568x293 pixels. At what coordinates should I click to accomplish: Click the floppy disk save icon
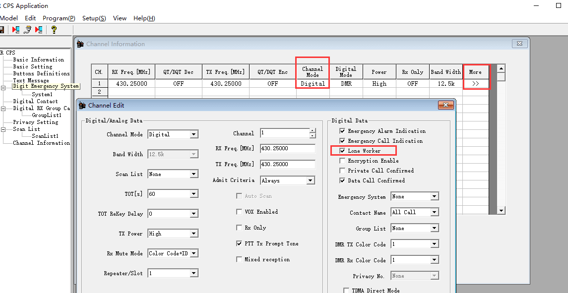2,30
